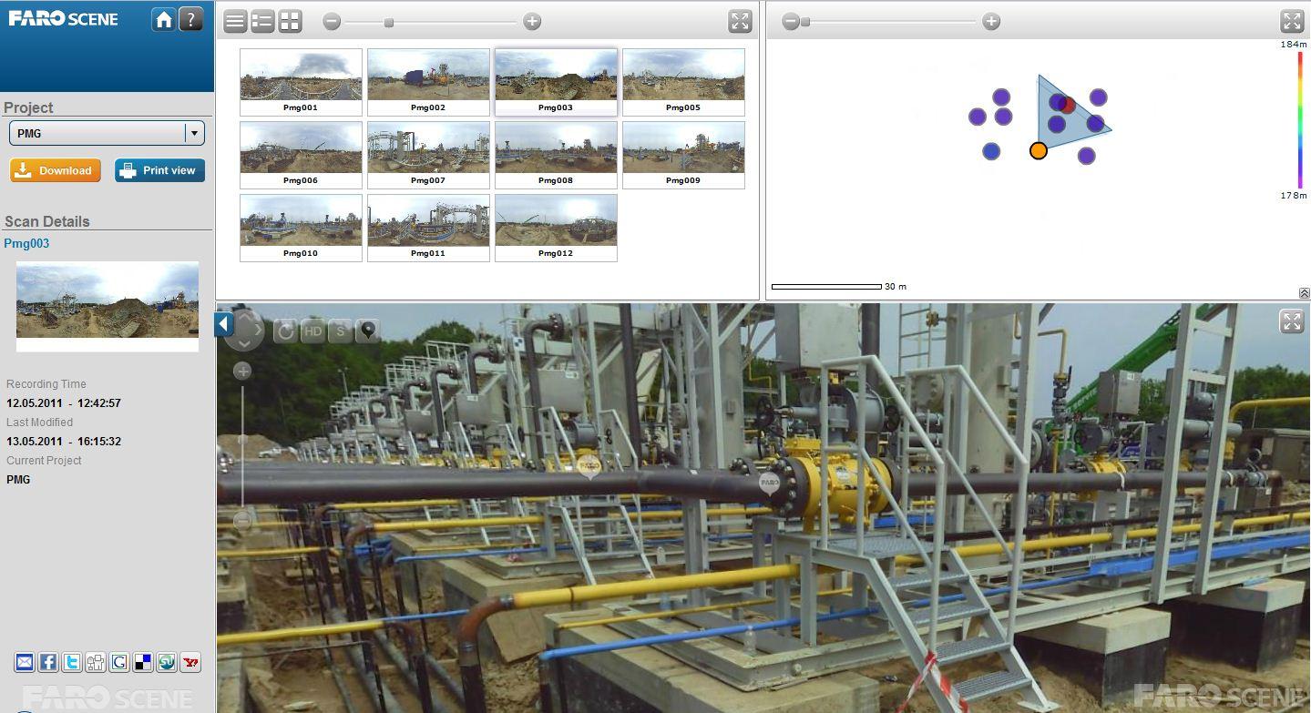Click the Download button

point(56,170)
